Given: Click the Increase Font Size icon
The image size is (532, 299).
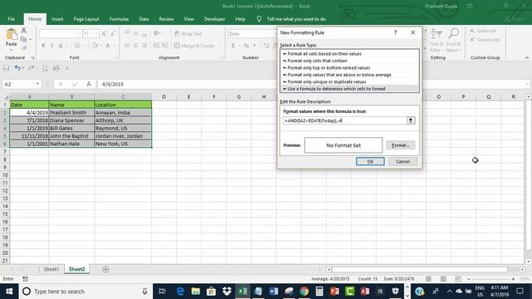Looking at the screenshot, I should click(x=104, y=33).
